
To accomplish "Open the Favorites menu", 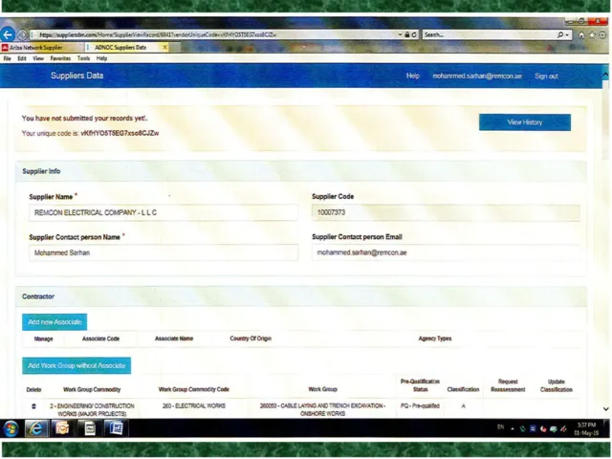I will click(x=60, y=58).
